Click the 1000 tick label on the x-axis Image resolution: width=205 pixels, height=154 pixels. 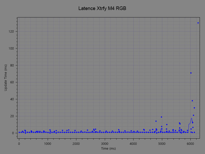(x=48, y=144)
